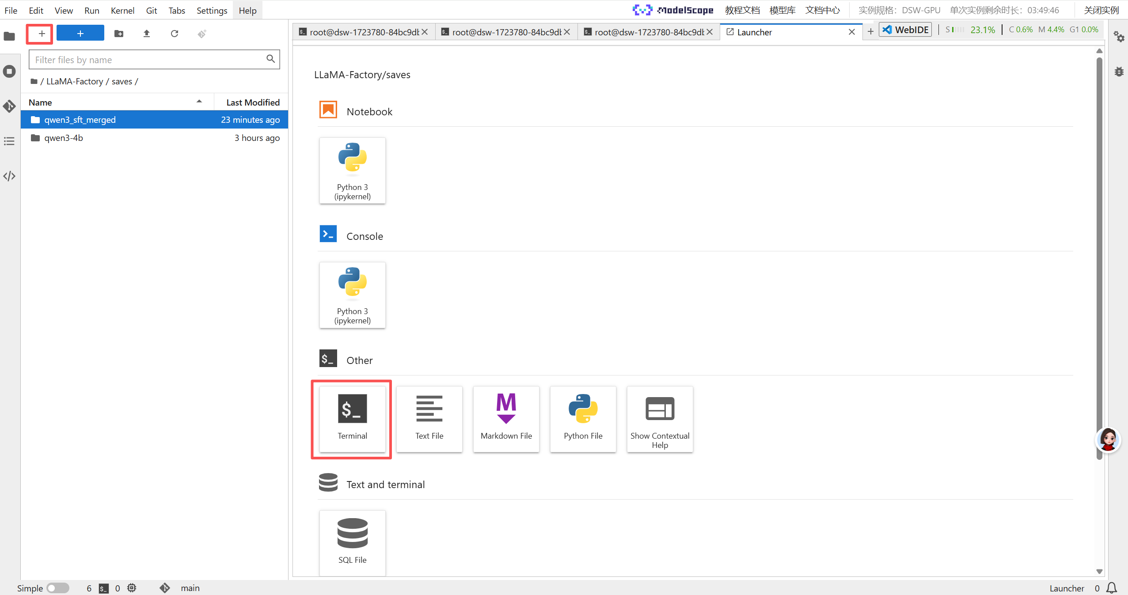Open the Kernel menu
This screenshot has height=595, width=1128.
pos(122,10)
